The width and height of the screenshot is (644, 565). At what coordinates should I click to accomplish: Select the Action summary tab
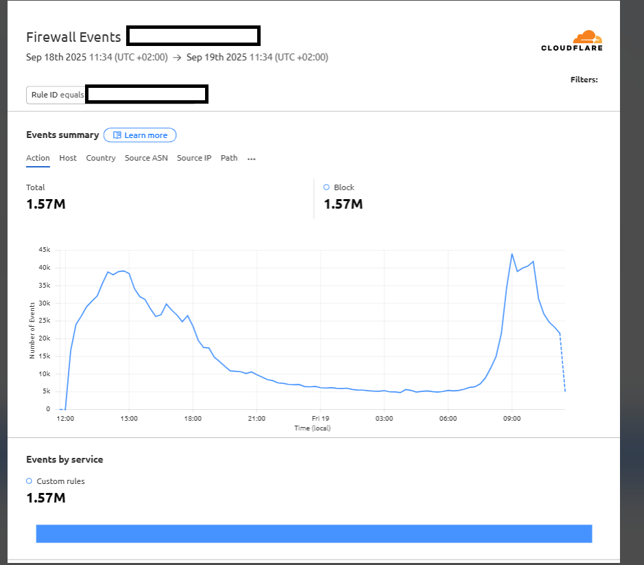pos(38,158)
